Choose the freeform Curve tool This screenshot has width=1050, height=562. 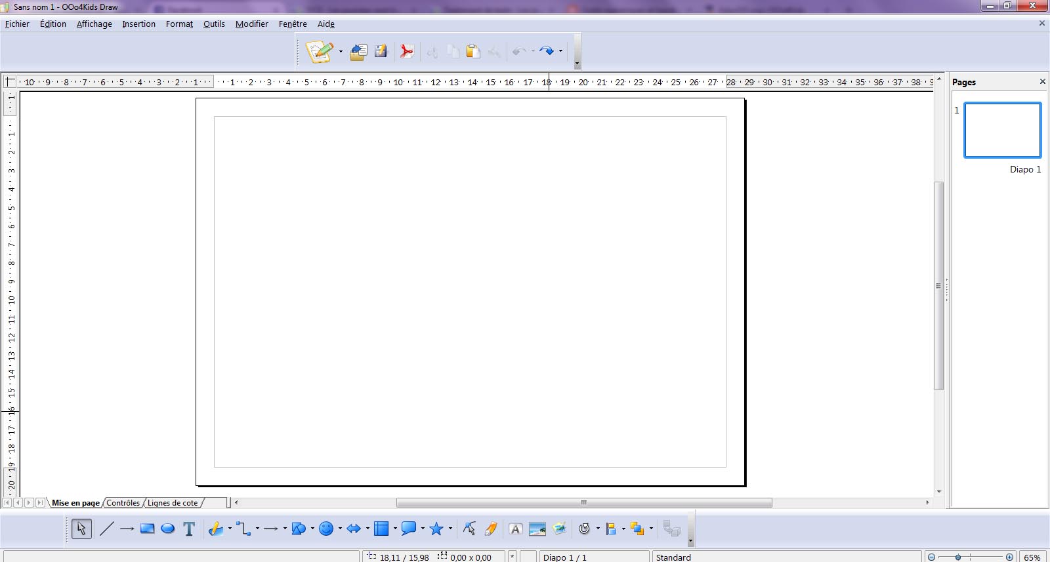216,529
